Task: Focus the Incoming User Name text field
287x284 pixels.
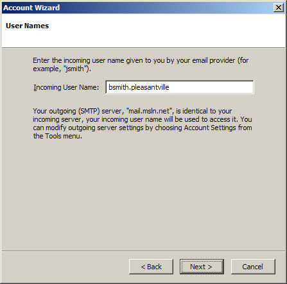Action: click(180, 87)
